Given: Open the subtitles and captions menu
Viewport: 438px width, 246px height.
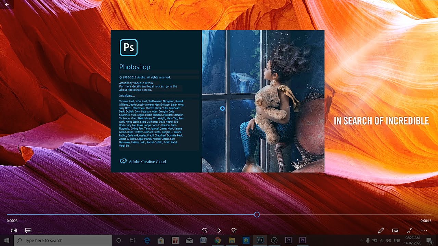Looking at the screenshot, I should point(28,231).
